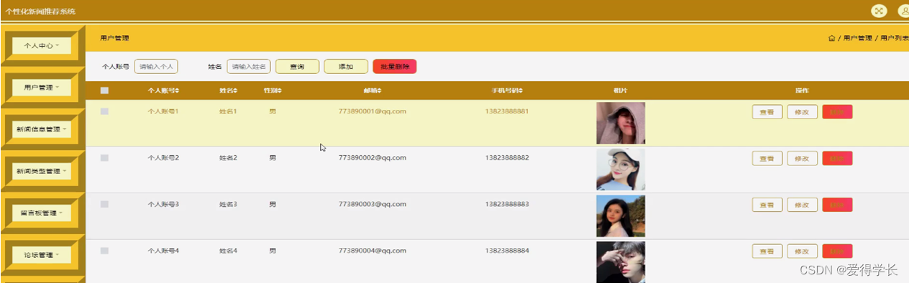Click the red 批量删除 button
Screen dimensions: 909x283
pyautogui.click(x=395, y=66)
